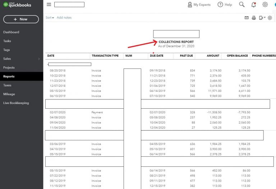Image resolution: width=276 pixels, height=189 pixels.
Task: Email the report
Action: [x=247, y=18]
